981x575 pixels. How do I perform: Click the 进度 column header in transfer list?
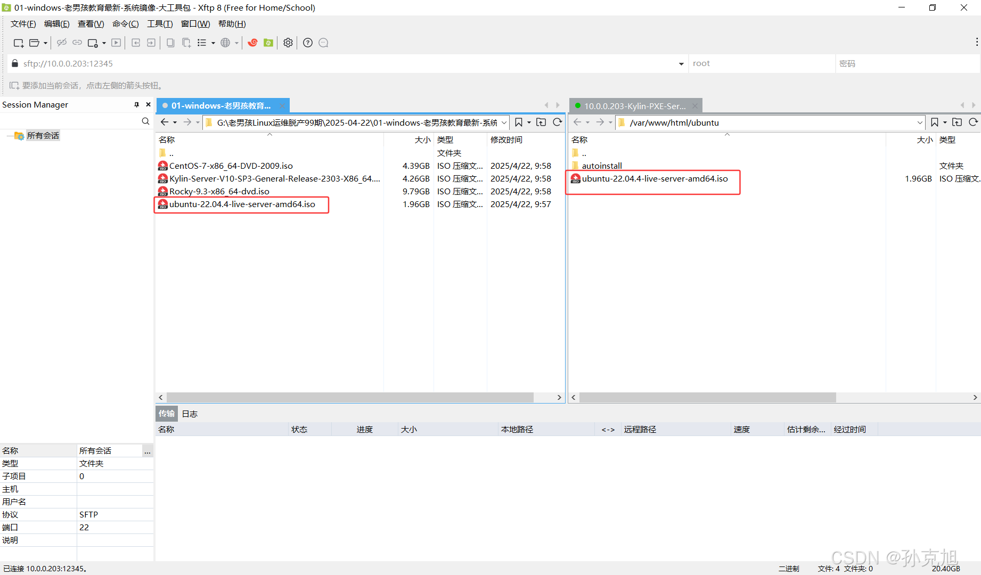365,430
